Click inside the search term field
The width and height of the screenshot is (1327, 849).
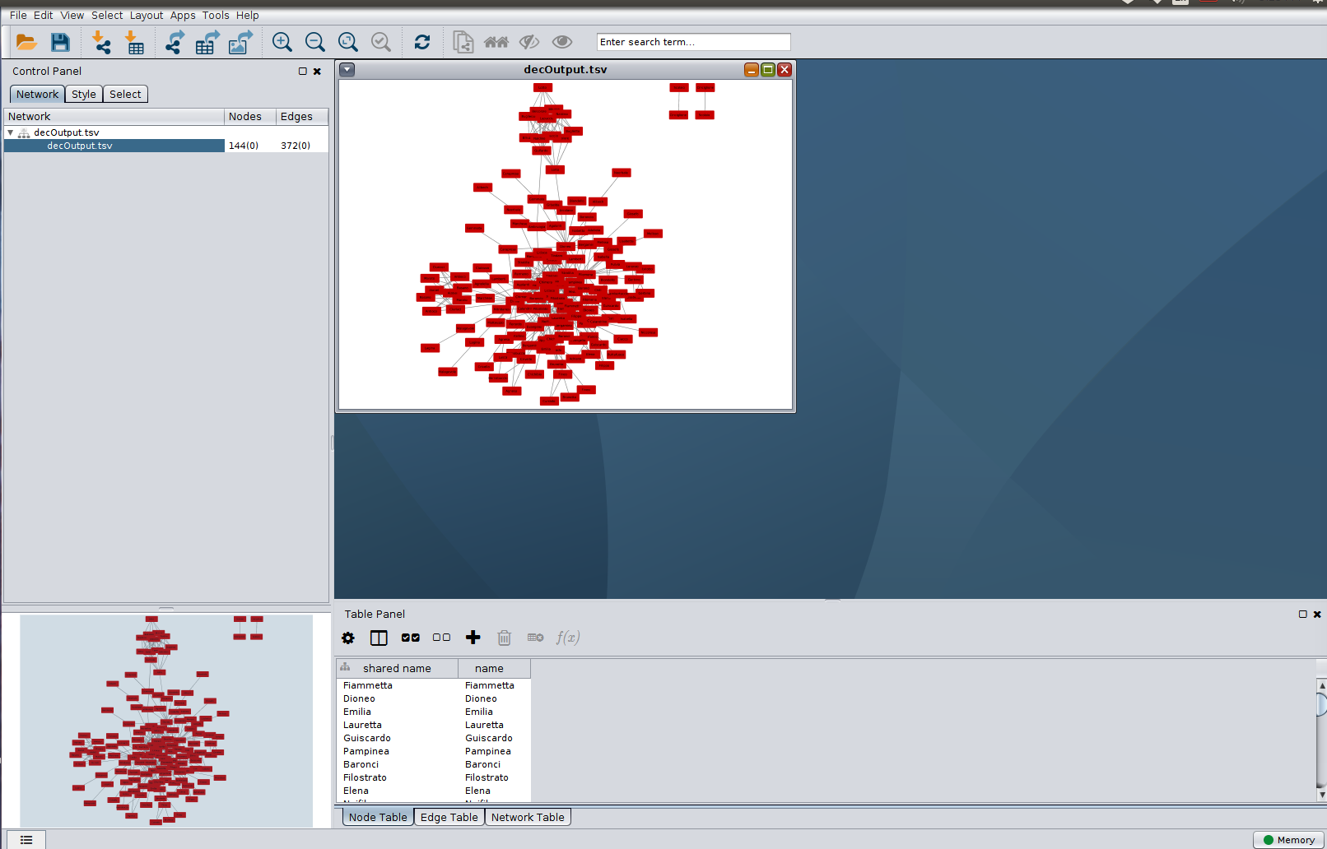pyautogui.click(x=692, y=41)
